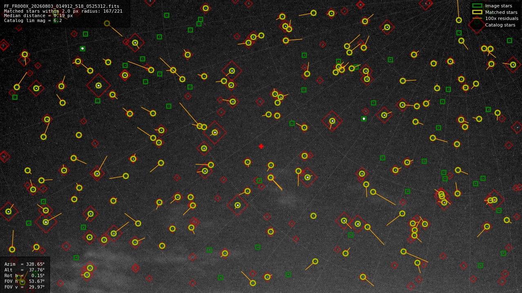
Task: Click the red center cross marker
Action: 261,146
